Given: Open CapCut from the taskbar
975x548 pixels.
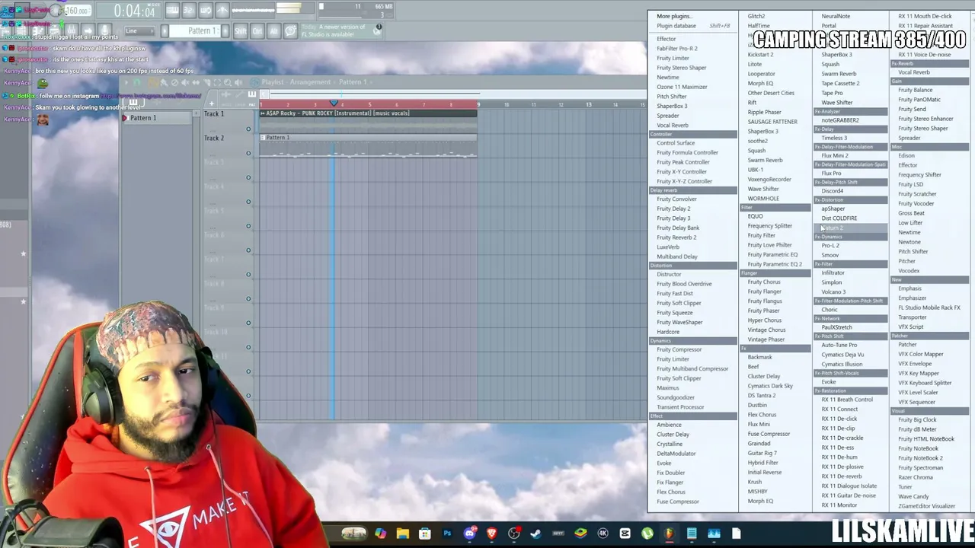Looking at the screenshot, I should pos(625,534).
